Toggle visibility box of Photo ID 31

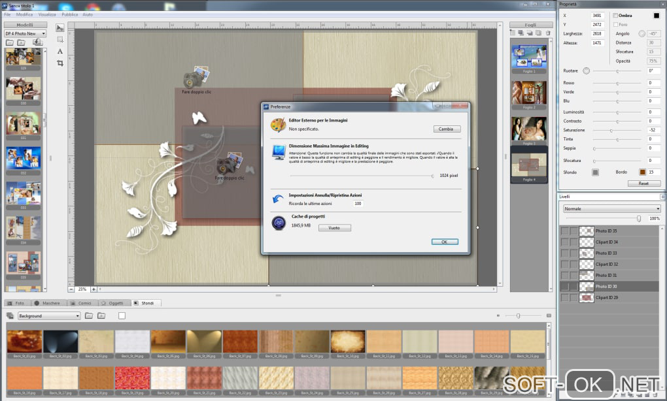pyautogui.click(x=564, y=275)
